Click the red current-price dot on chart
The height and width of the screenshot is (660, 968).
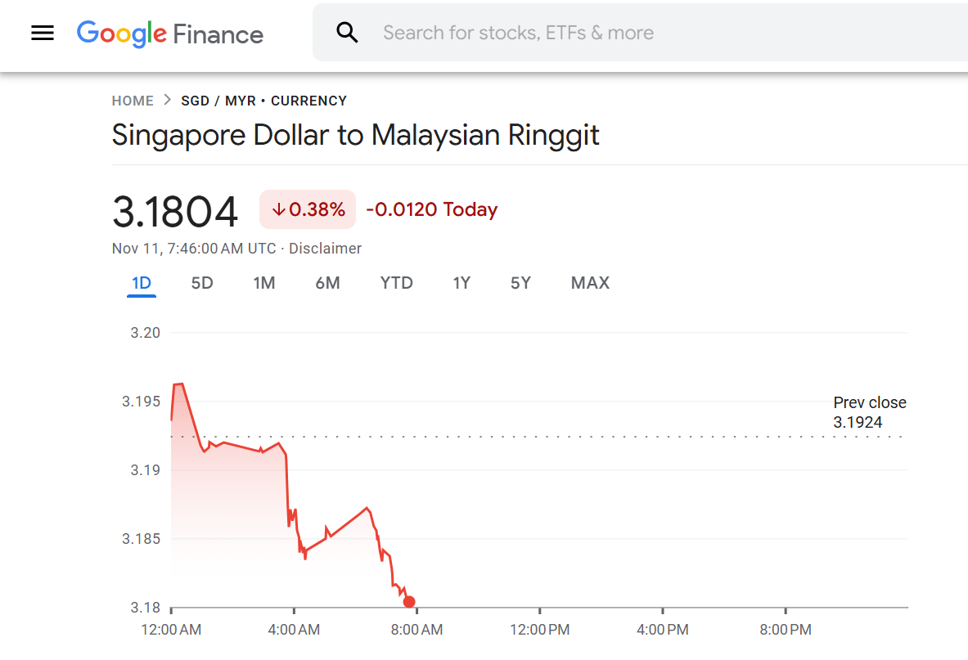[409, 602]
